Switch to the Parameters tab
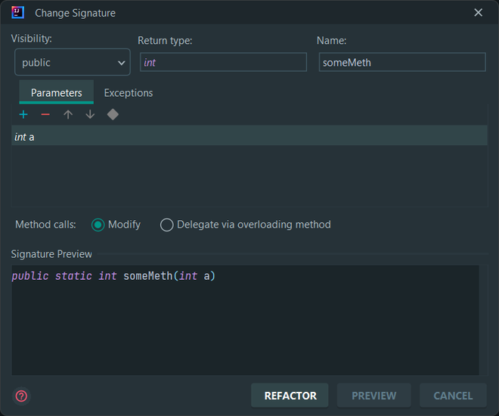This screenshot has width=499, height=416. coord(57,93)
